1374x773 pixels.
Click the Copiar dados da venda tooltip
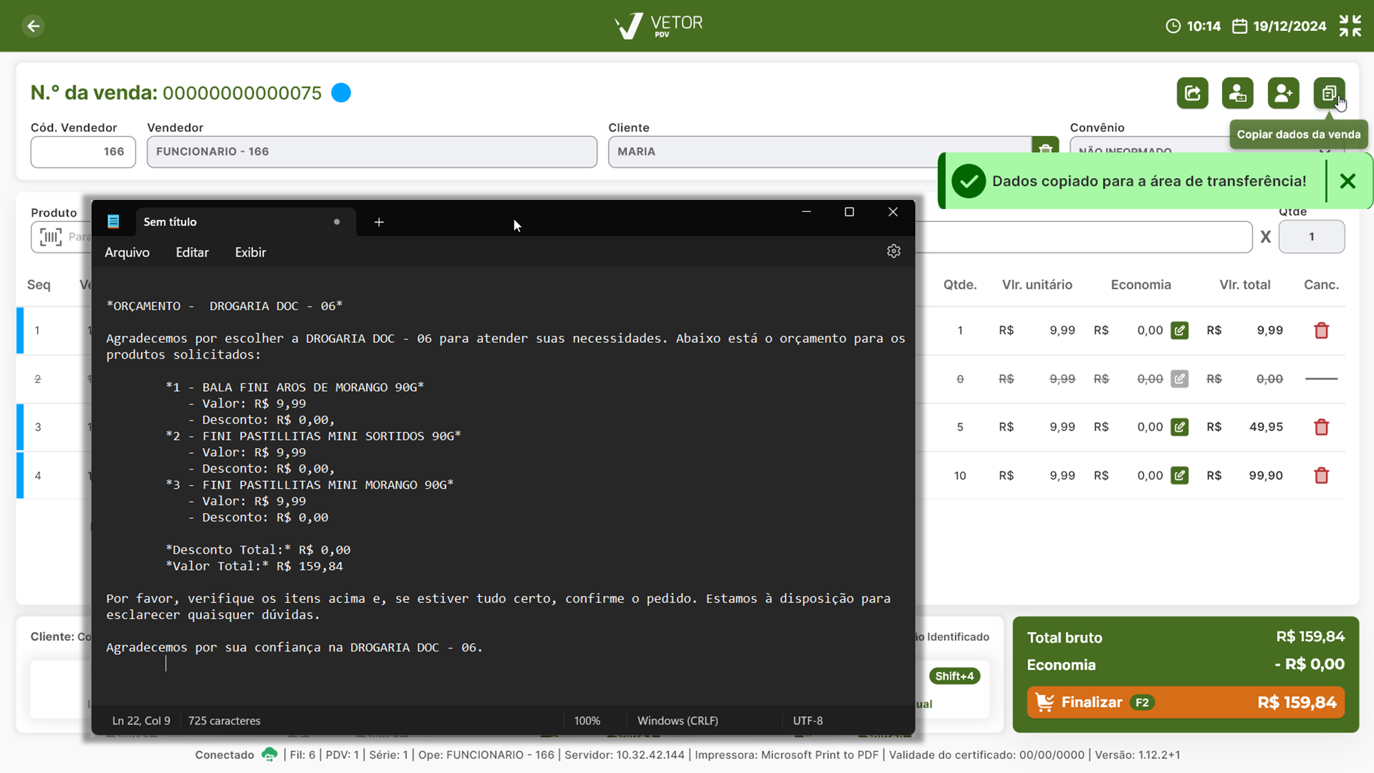[x=1298, y=135]
